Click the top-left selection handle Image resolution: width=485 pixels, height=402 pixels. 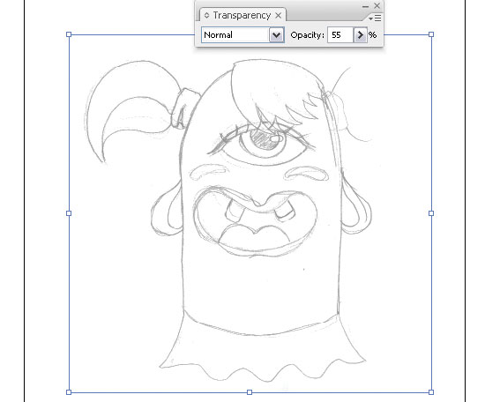(69, 34)
